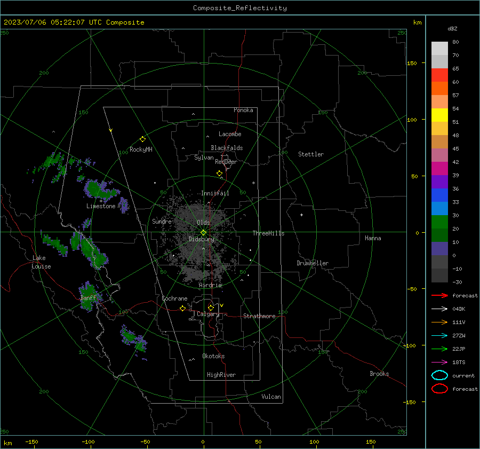The image size is (480, 449).
Task: Click the radar center diamond at Olds
Action: click(203, 233)
